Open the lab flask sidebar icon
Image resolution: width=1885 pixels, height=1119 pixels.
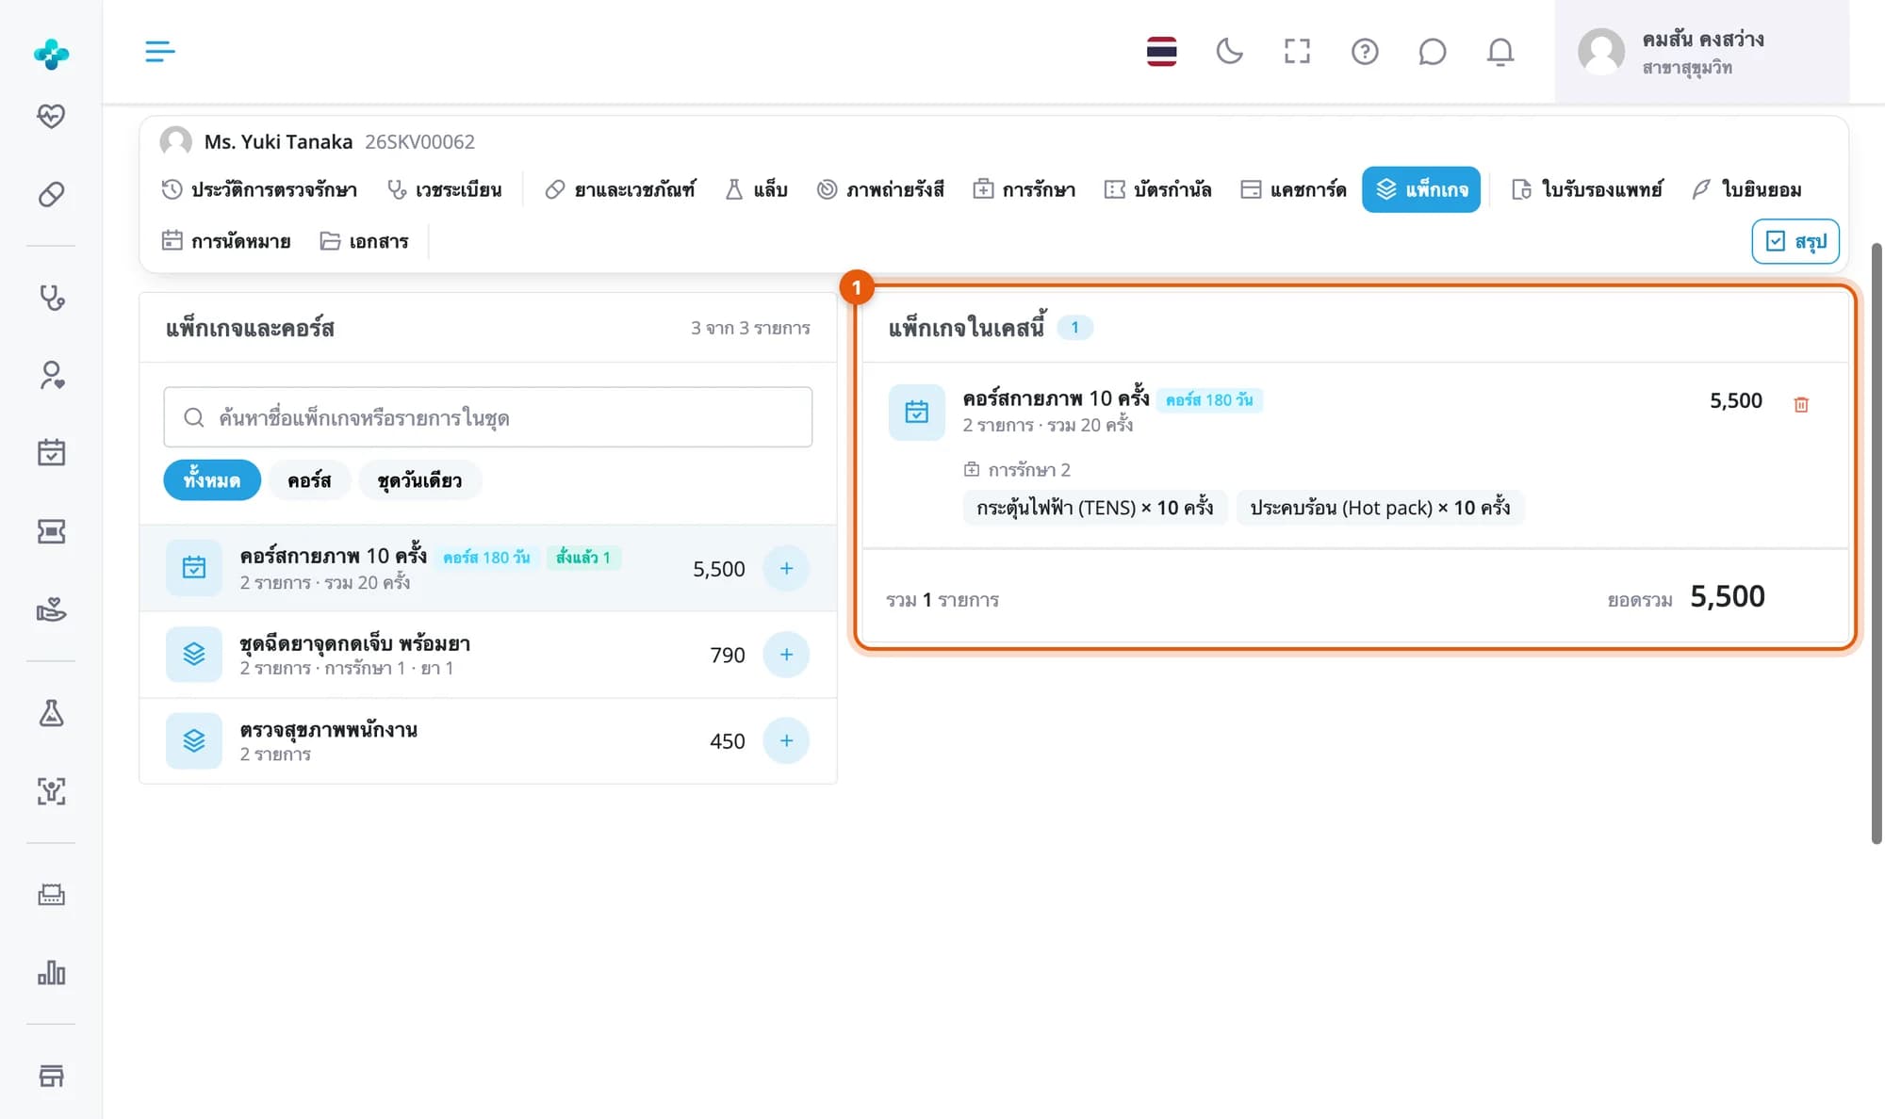point(51,713)
